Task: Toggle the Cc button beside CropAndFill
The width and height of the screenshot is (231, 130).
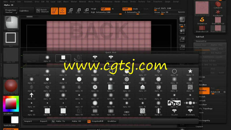Action: [x=89, y=121]
